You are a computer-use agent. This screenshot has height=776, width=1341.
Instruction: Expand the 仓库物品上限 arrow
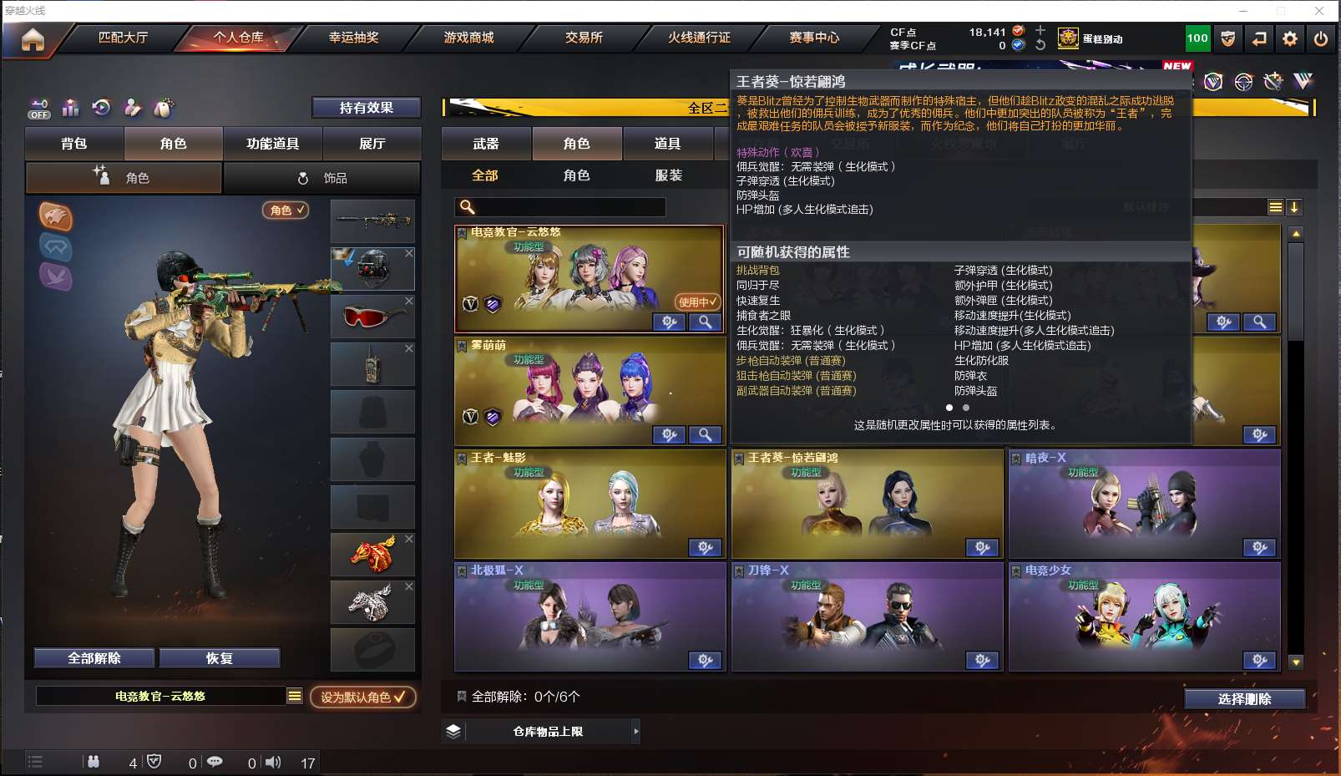coord(636,731)
